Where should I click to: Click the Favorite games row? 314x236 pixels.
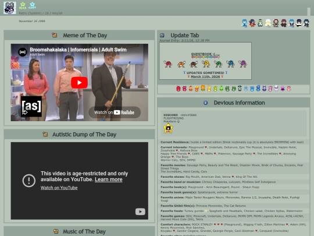[x=234, y=217]
